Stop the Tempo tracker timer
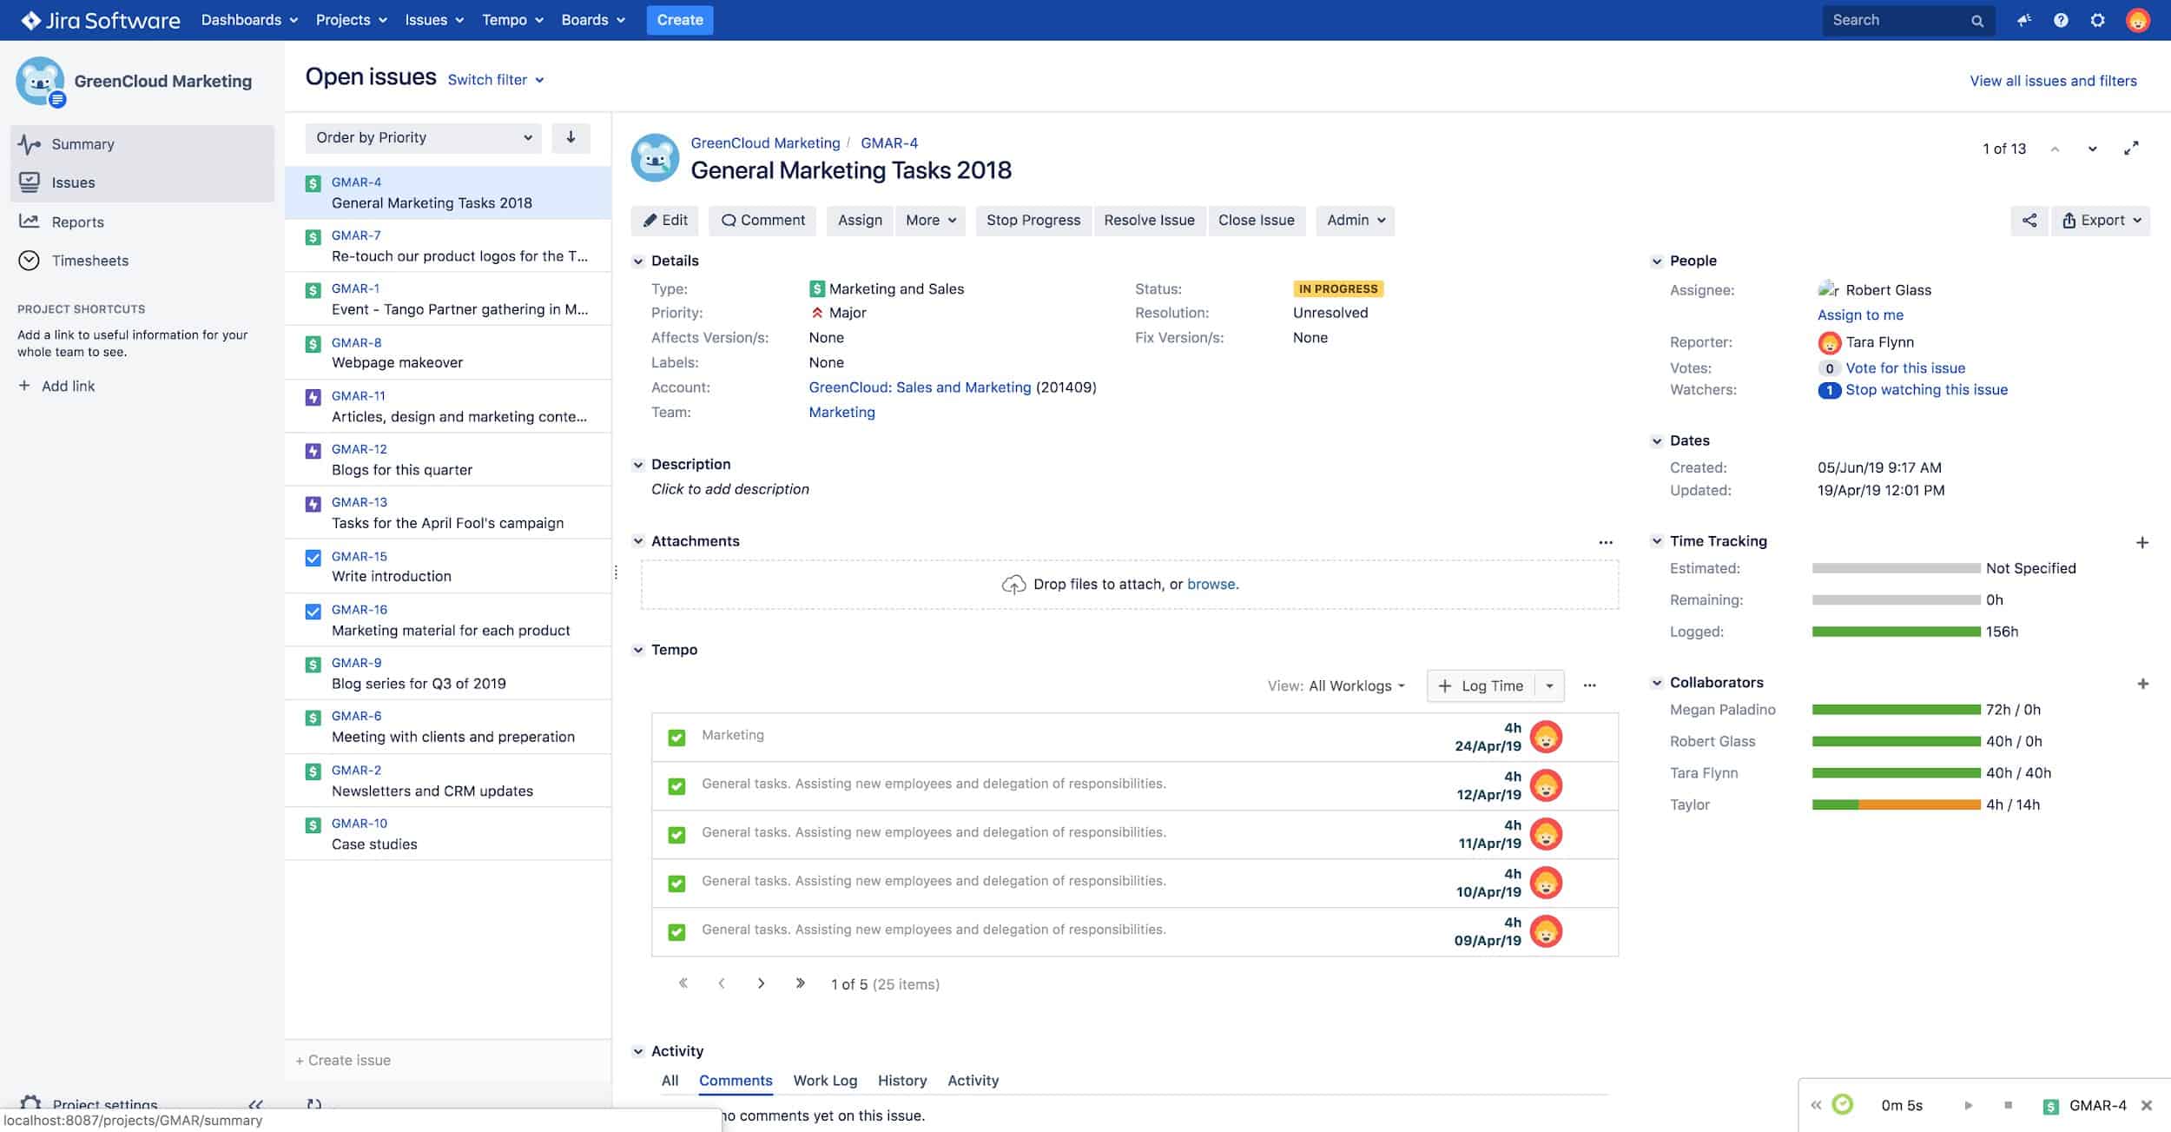This screenshot has height=1132, width=2171. [x=2008, y=1105]
